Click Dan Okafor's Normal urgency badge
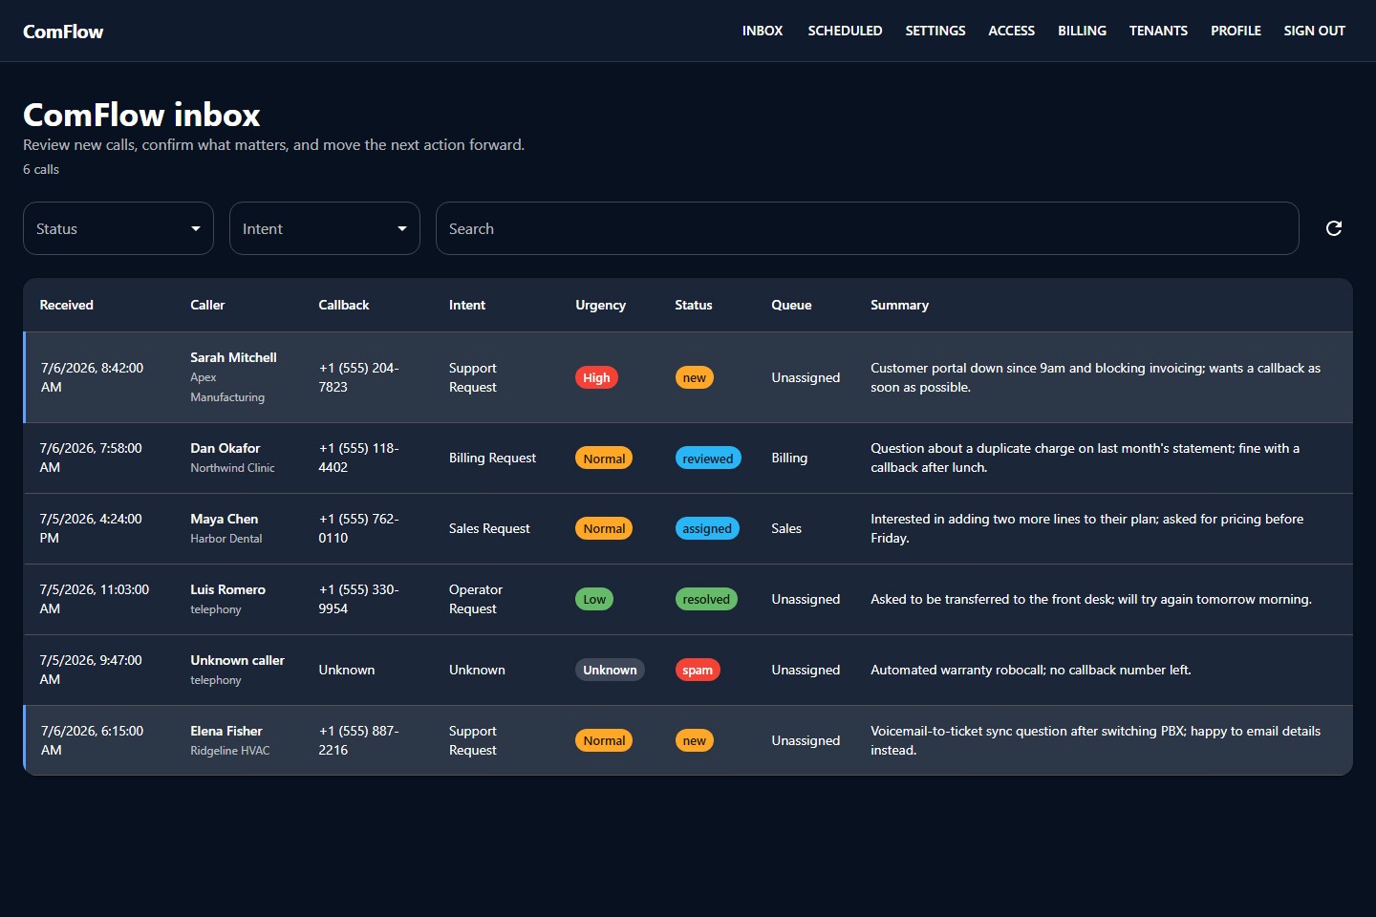Viewport: 1376px width, 917px height. click(x=604, y=458)
